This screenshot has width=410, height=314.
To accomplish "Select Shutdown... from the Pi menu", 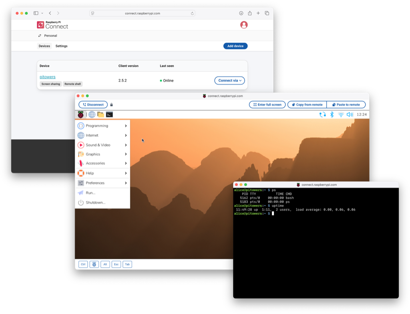I will (x=95, y=202).
